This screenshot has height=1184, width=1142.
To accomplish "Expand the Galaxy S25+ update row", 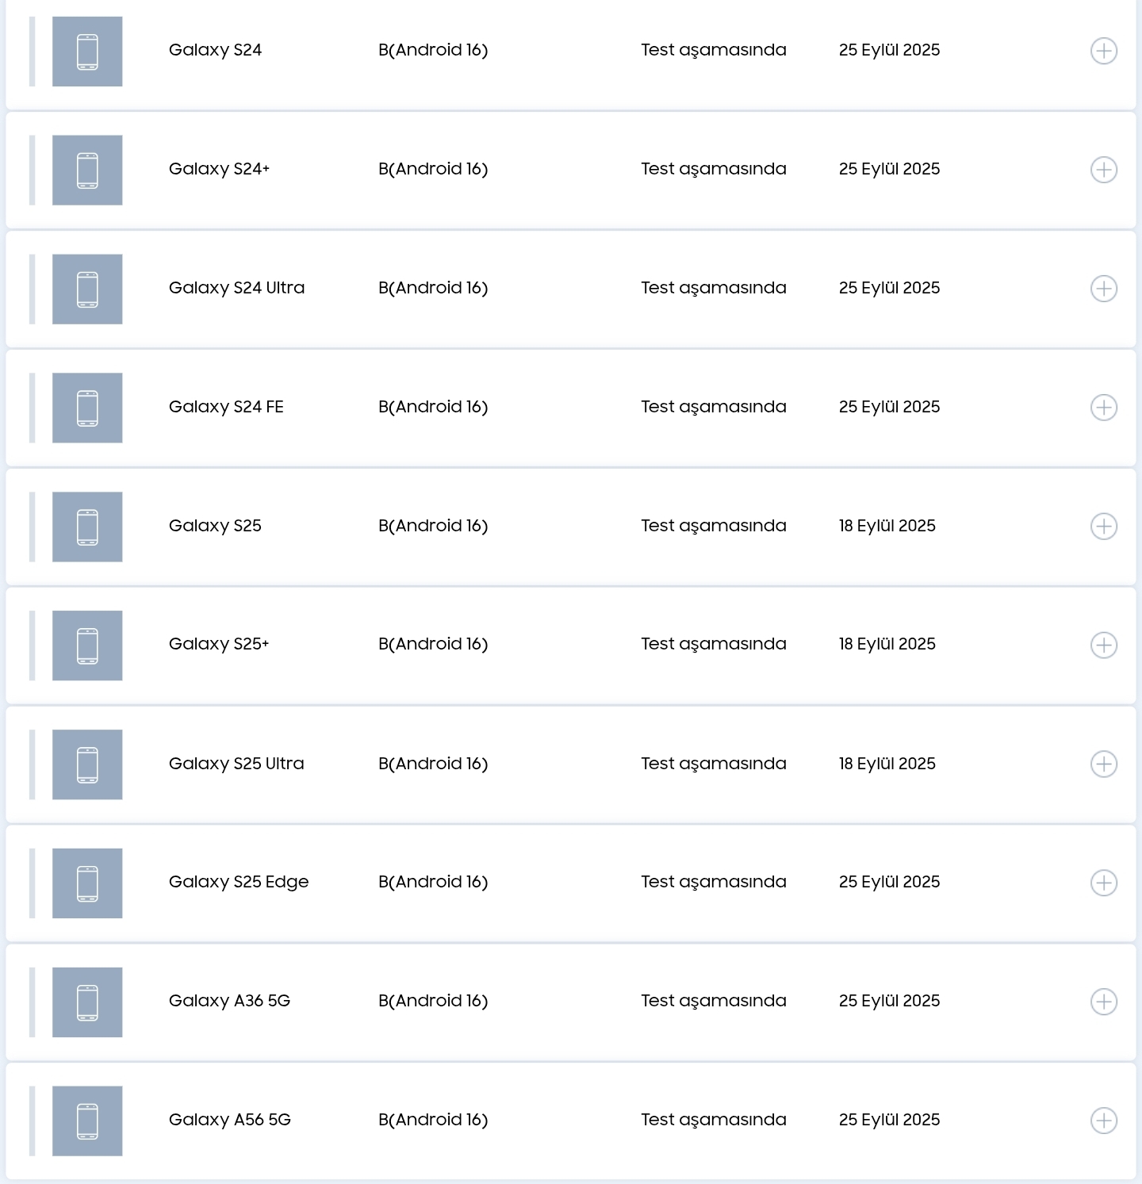I will pos(1104,645).
